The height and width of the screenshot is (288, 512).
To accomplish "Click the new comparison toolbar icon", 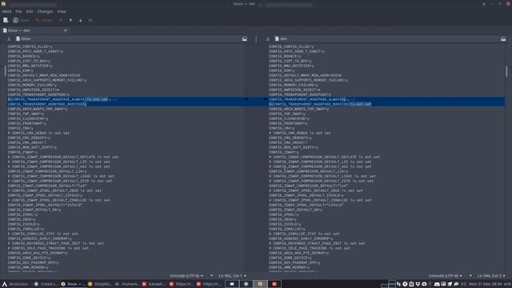I will click(x=6, y=20).
